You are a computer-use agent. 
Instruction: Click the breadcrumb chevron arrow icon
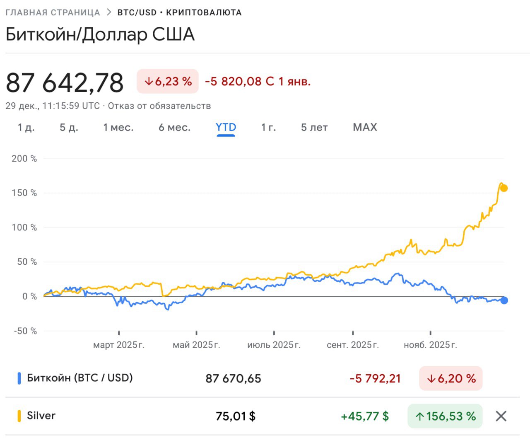[x=109, y=12]
